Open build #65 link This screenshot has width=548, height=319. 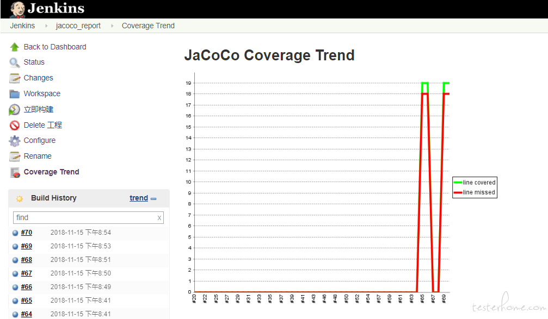click(x=27, y=301)
